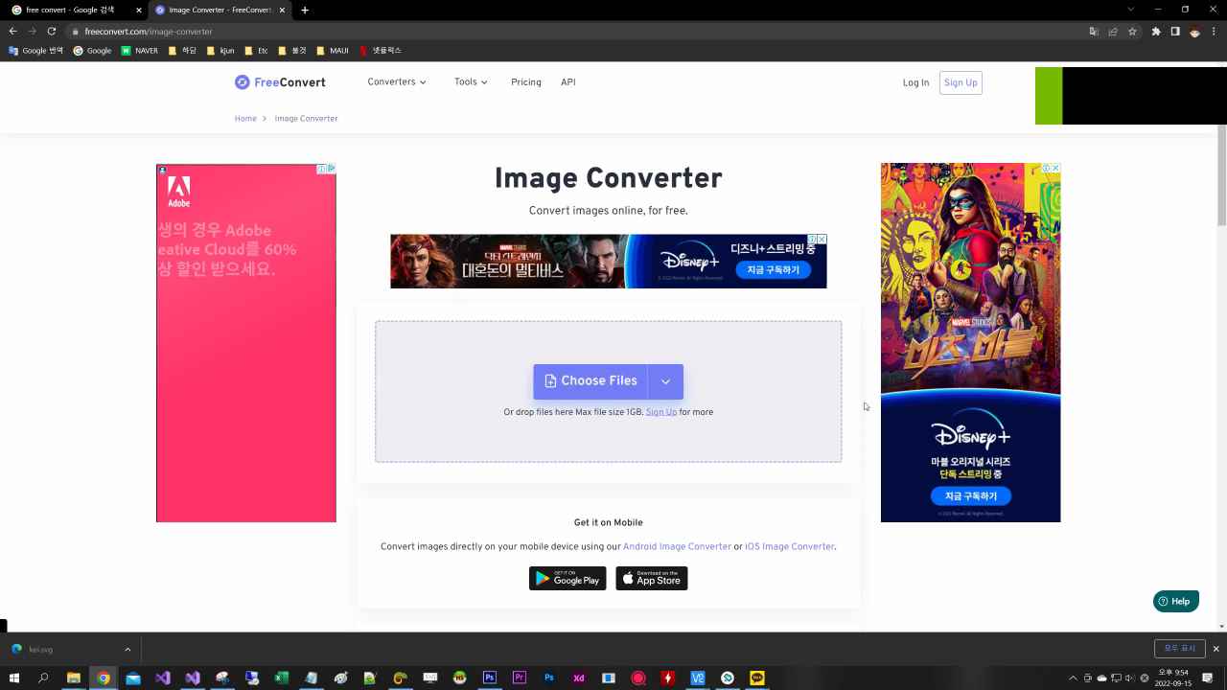Open the Google 번역 bookmark

coord(35,51)
